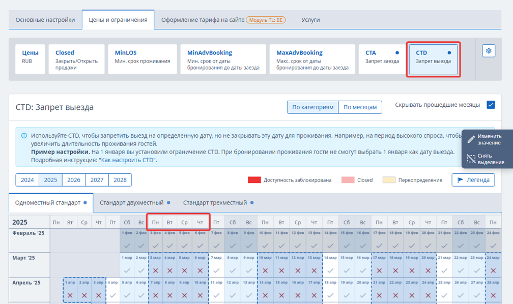Select year 2024
513x304 pixels.
point(27,180)
